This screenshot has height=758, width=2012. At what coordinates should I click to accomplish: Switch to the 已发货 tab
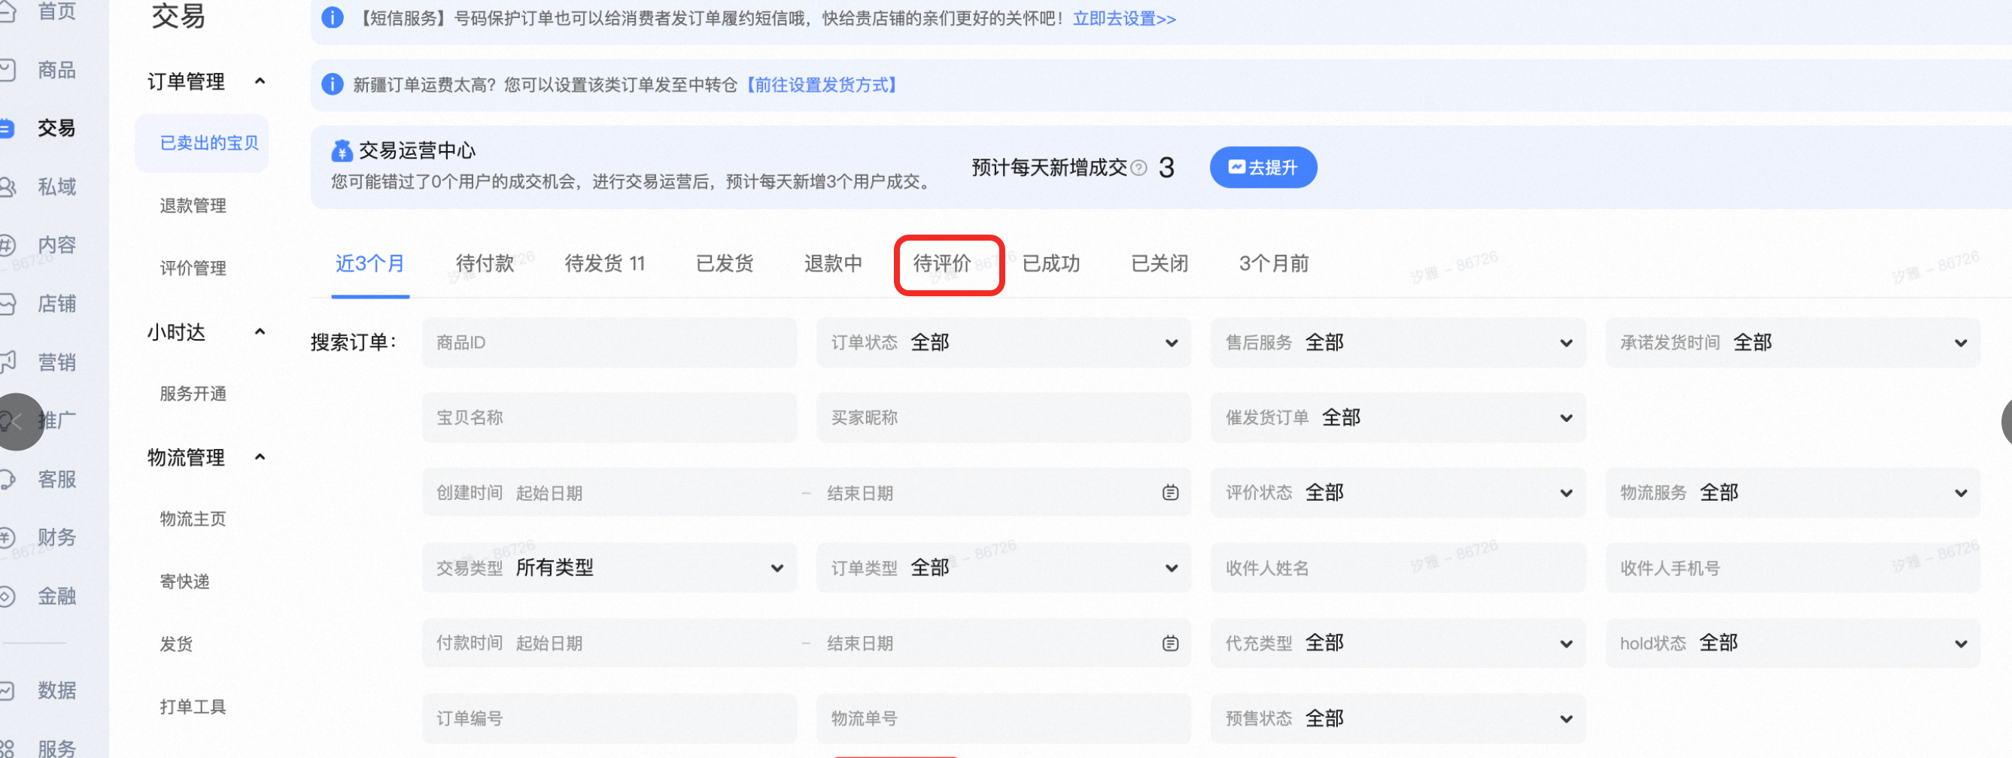pyautogui.click(x=725, y=264)
